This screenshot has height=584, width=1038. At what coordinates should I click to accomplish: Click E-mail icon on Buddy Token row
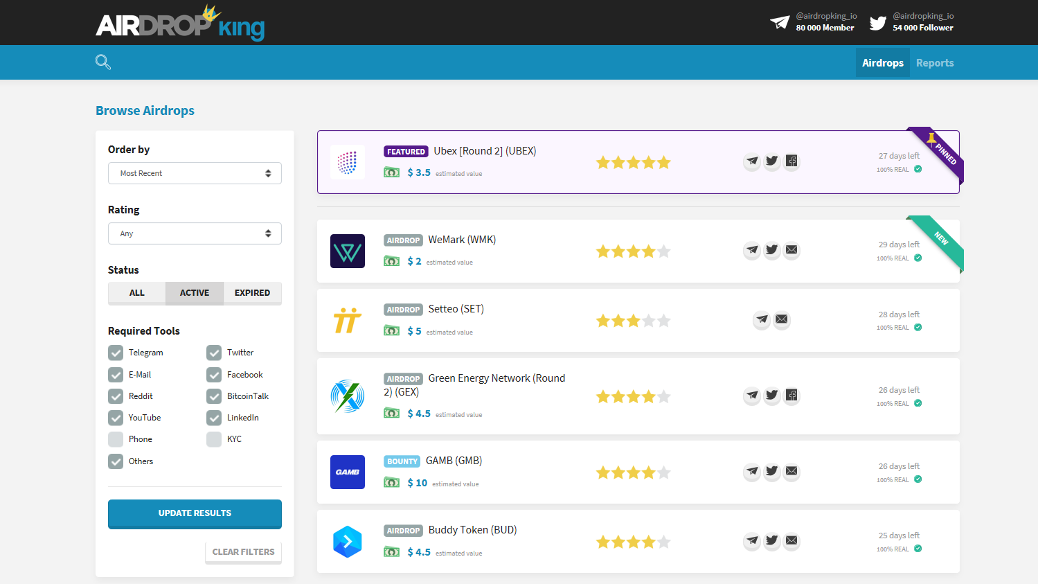791,541
